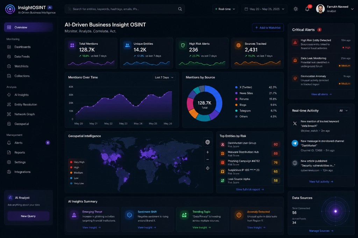Click the Data Leak Monitoring alert icon

(295, 60)
